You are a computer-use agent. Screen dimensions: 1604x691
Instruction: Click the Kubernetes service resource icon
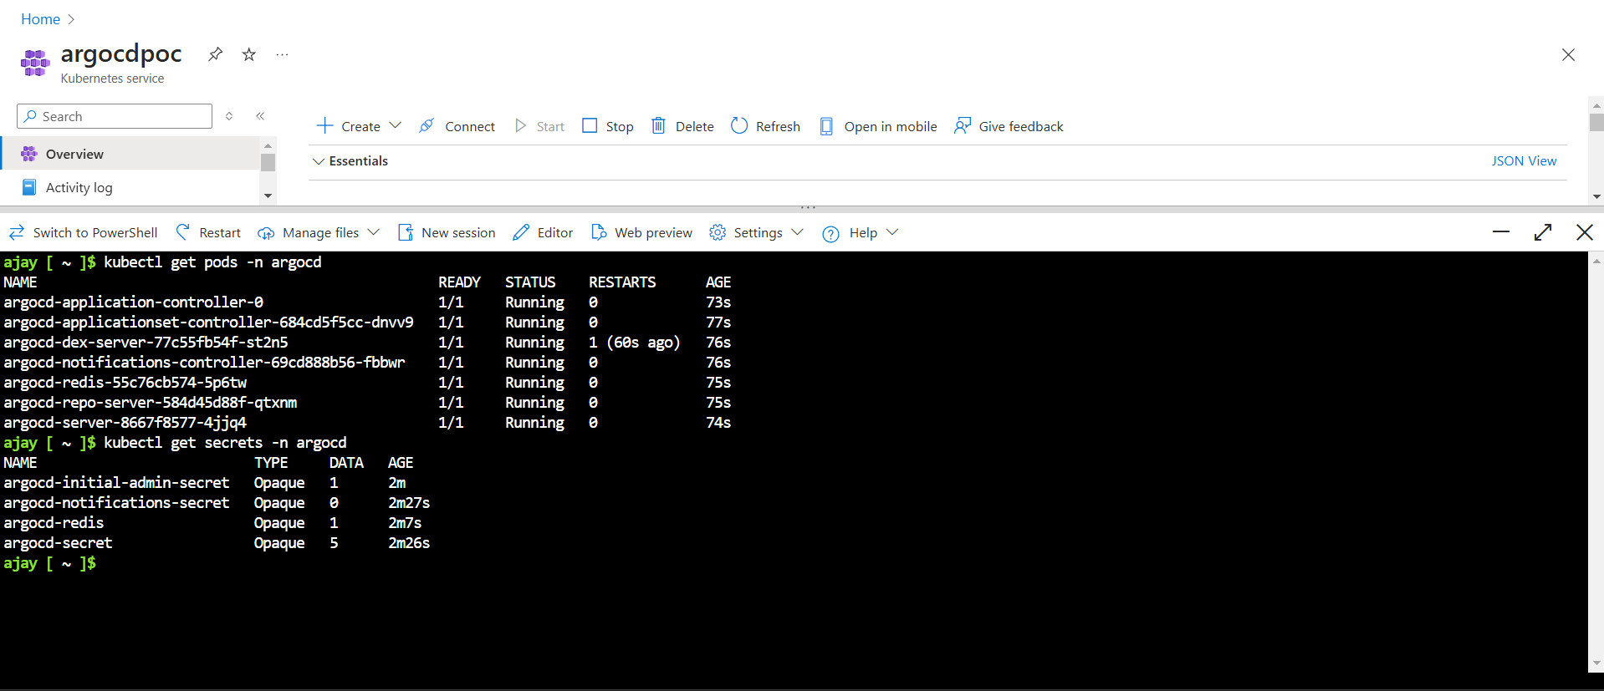(x=35, y=63)
